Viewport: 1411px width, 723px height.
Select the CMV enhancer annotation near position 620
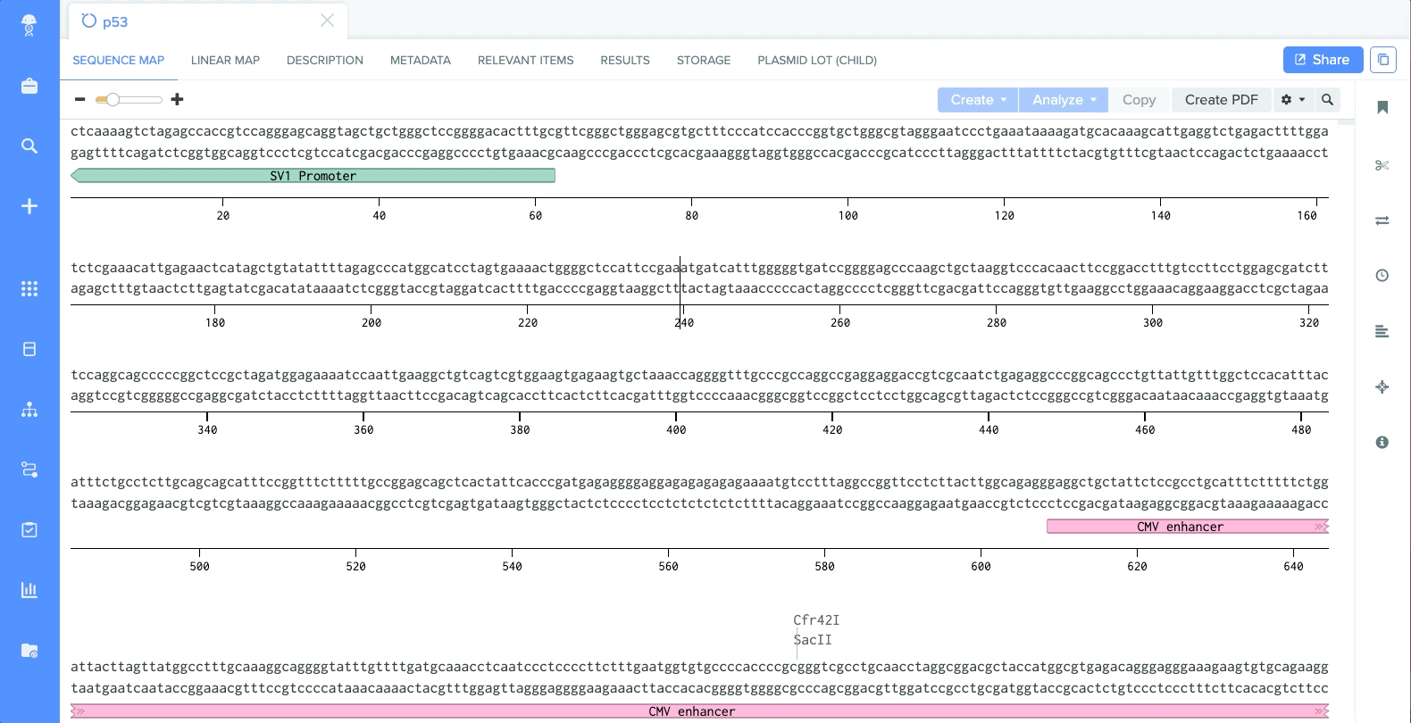(1188, 527)
